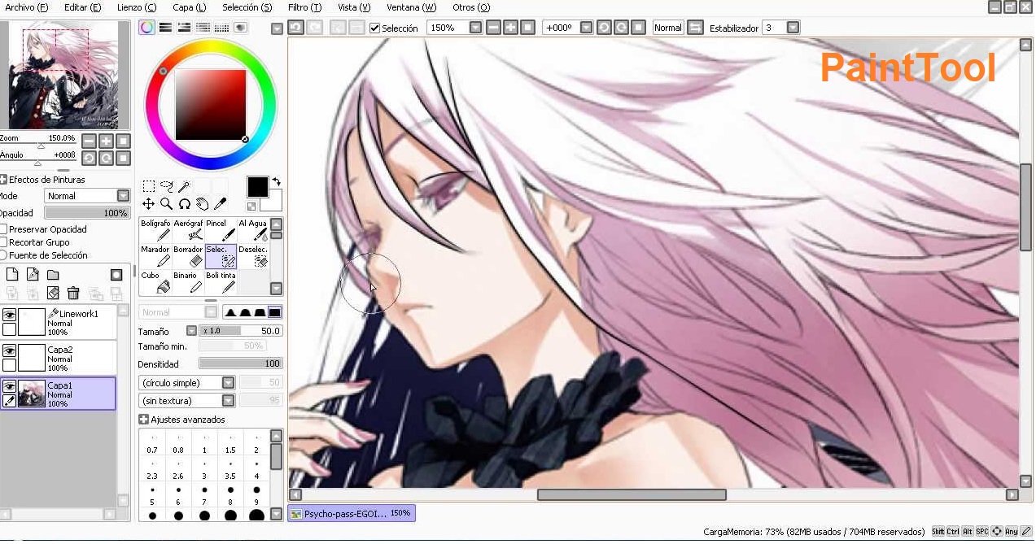
Task: Choose the Binario binary pen tool
Action: (x=188, y=282)
